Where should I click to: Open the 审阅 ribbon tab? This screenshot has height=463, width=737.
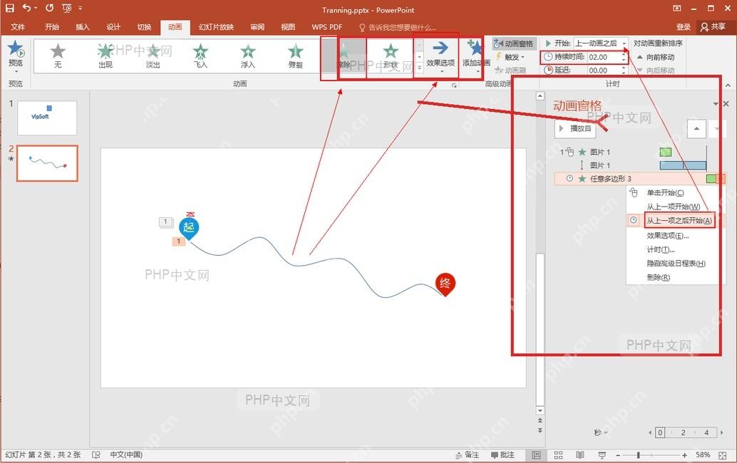257,27
